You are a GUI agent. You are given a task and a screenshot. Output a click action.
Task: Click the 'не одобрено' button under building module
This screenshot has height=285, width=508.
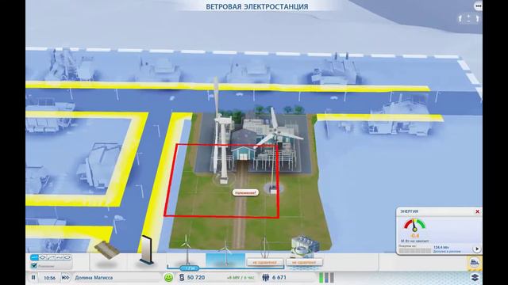304,262
